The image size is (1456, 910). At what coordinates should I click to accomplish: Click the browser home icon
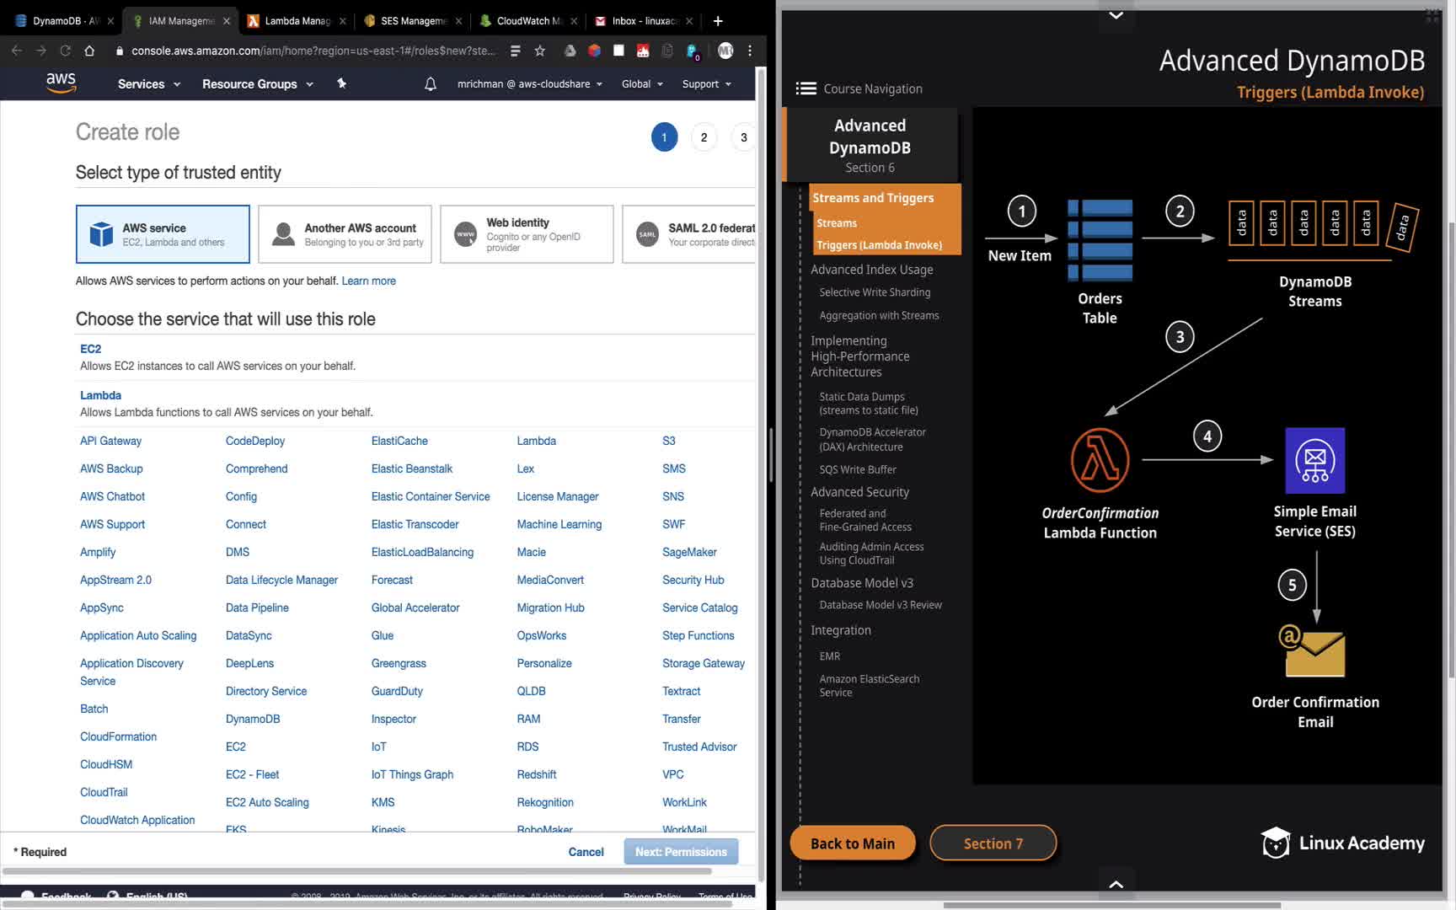click(x=89, y=51)
